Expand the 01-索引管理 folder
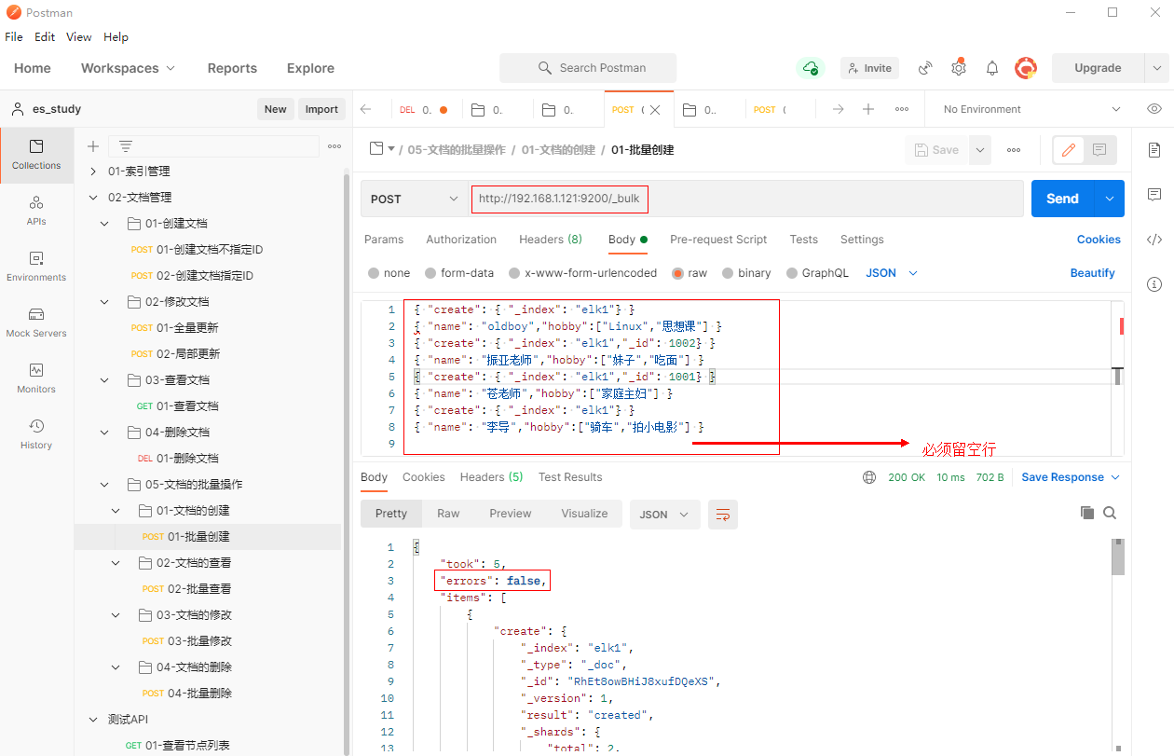 click(93, 172)
